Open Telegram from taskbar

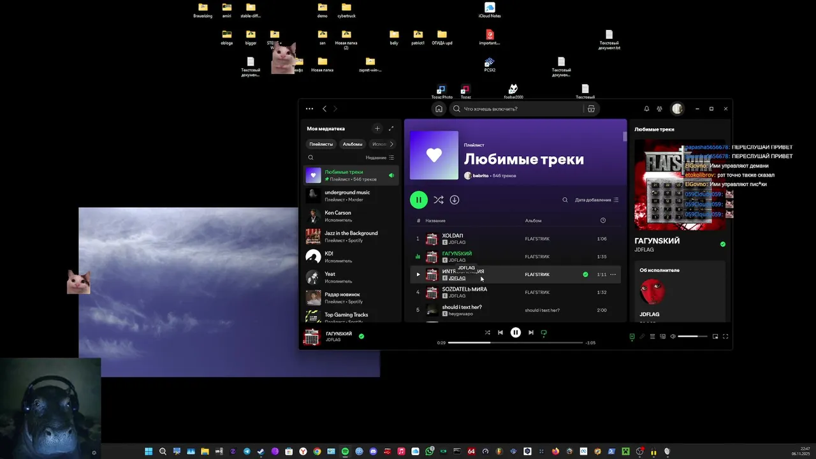click(x=247, y=451)
